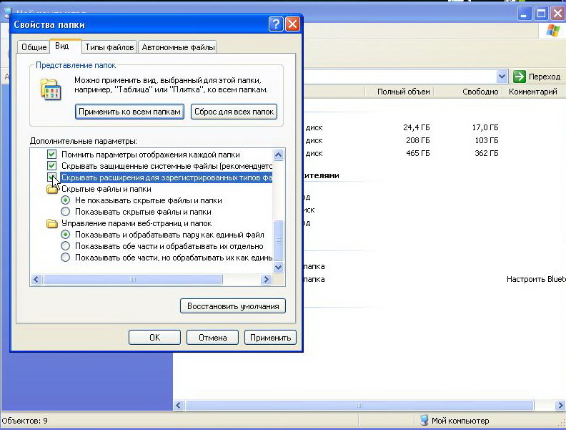Click the settings list scroll right arrow
566x430 pixels.
pos(266,279)
